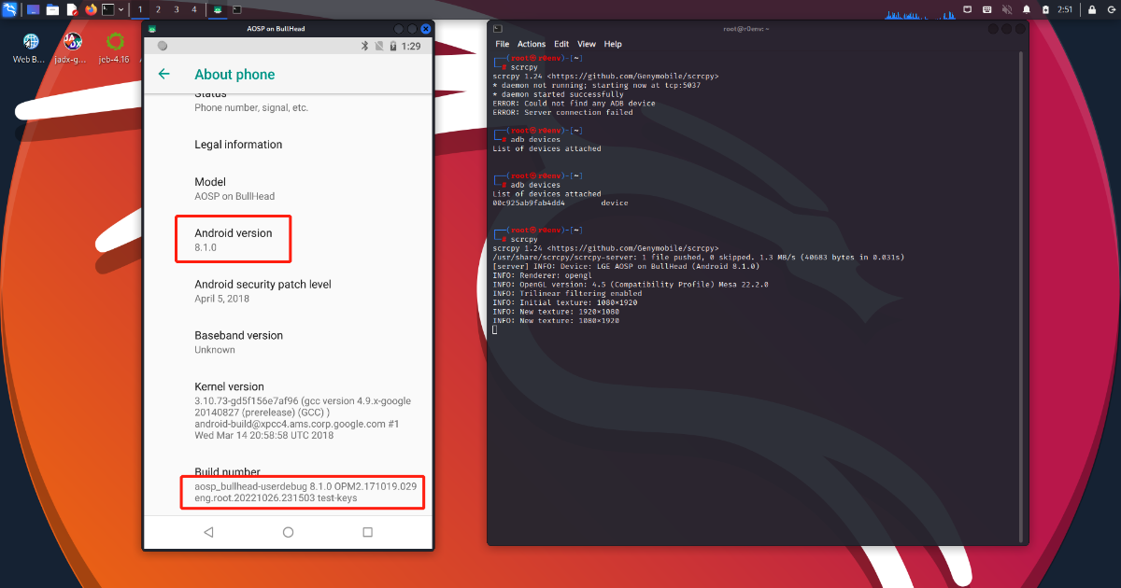The width and height of the screenshot is (1121, 588).
Task: Click the show desktop panel icon
Action: [34, 9]
